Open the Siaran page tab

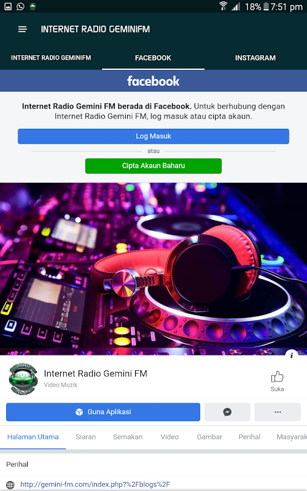85,437
